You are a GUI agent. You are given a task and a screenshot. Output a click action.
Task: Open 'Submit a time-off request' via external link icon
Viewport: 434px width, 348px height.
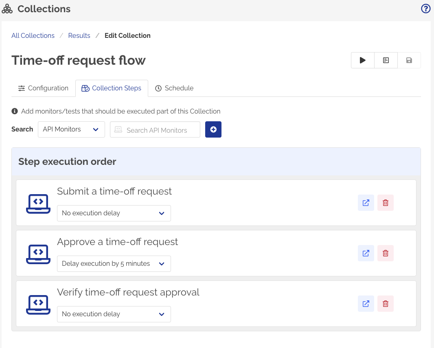366,202
